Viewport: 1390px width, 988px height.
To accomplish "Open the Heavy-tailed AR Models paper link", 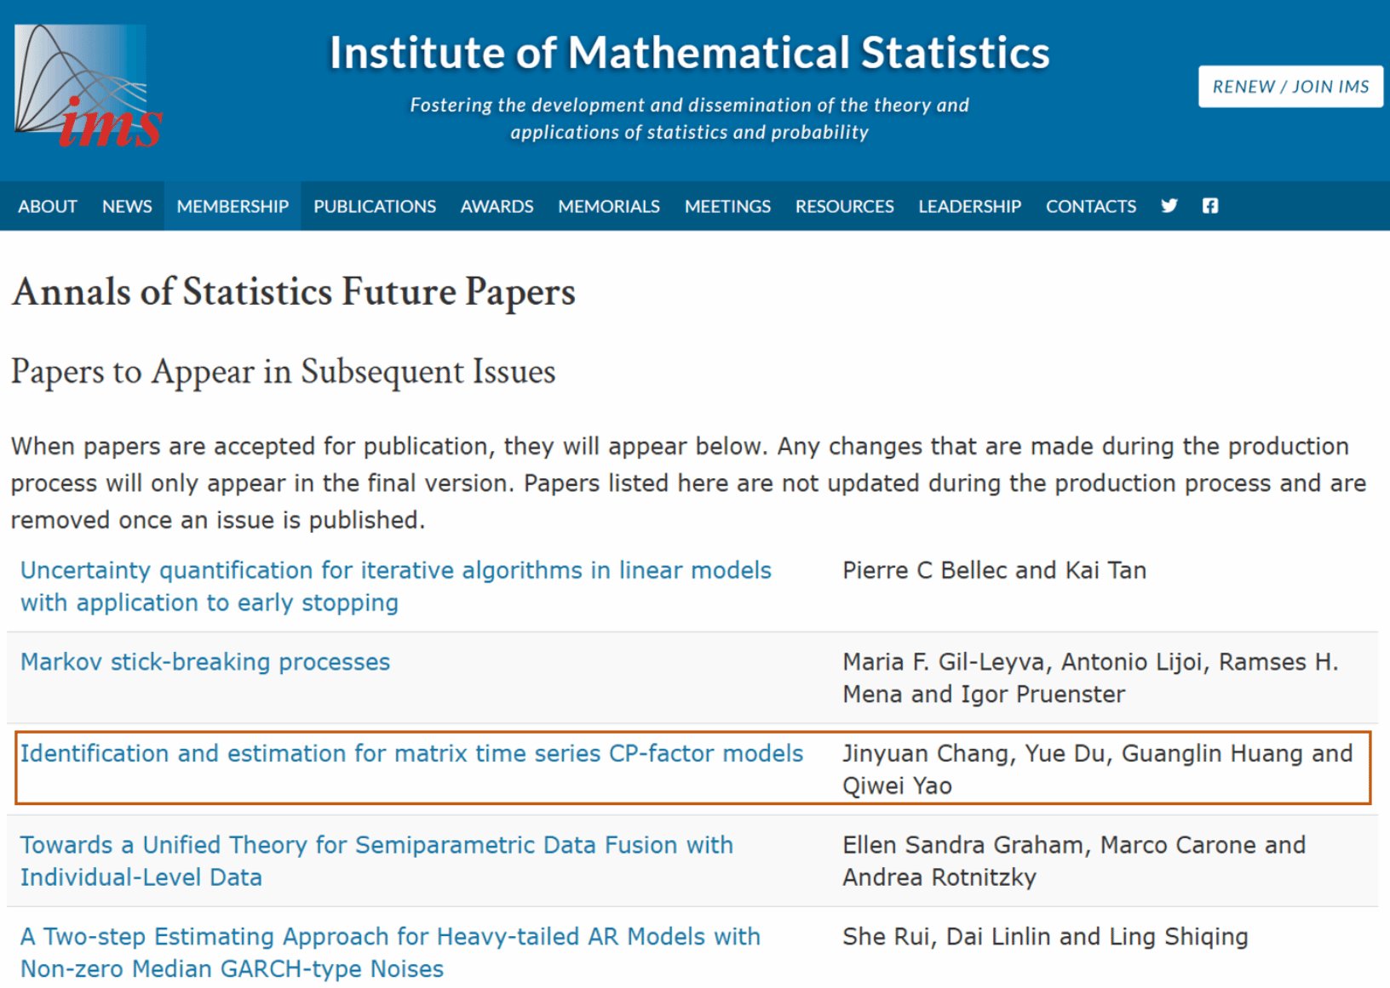I will click(x=390, y=937).
